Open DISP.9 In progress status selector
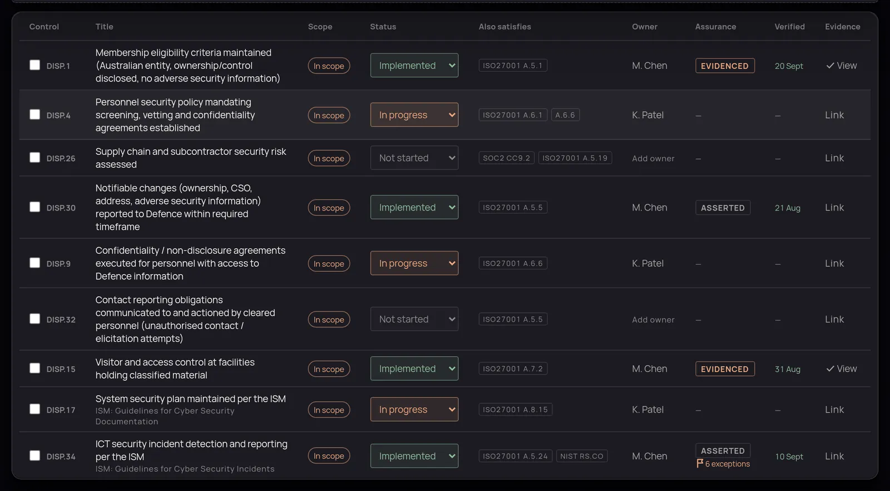The width and height of the screenshot is (890, 491). (x=414, y=263)
